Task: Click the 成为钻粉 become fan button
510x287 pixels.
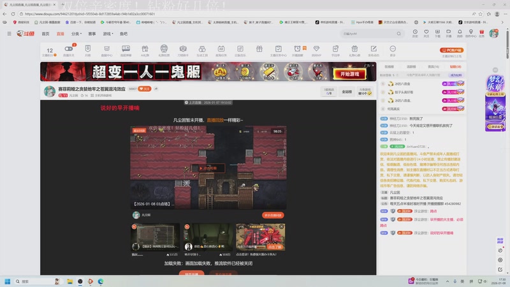Action: point(456,75)
